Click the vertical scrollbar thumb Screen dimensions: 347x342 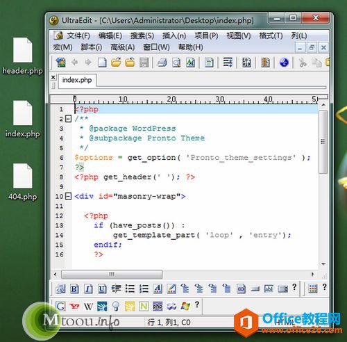323,142
